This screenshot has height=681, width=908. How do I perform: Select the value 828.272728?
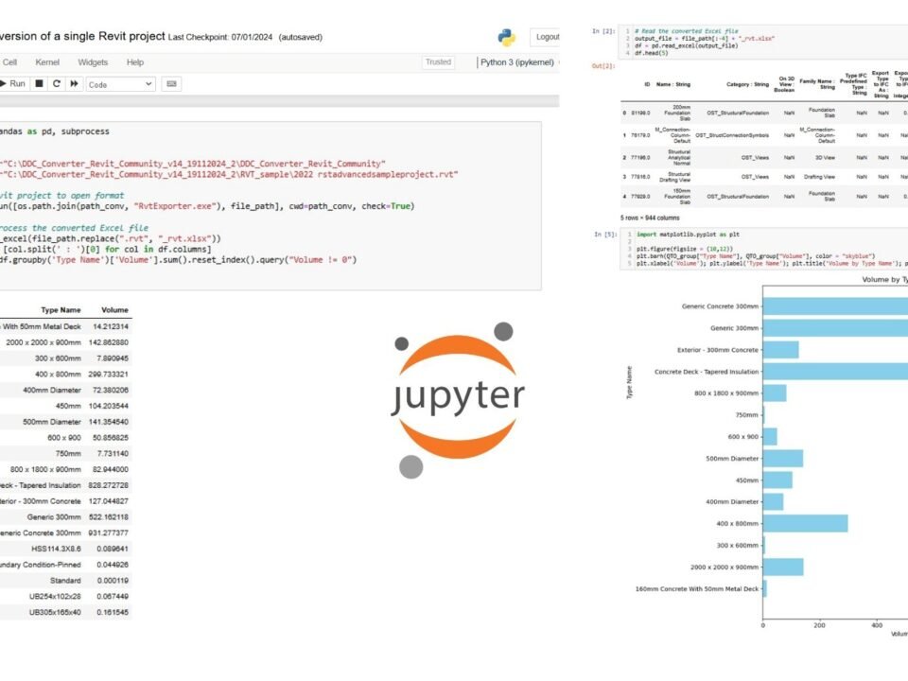(108, 485)
